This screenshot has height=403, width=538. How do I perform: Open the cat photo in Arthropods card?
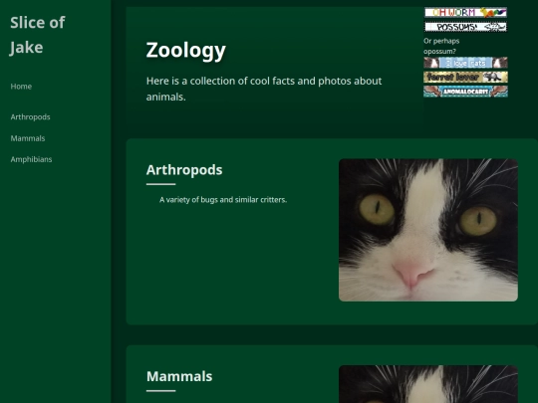coord(428,230)
